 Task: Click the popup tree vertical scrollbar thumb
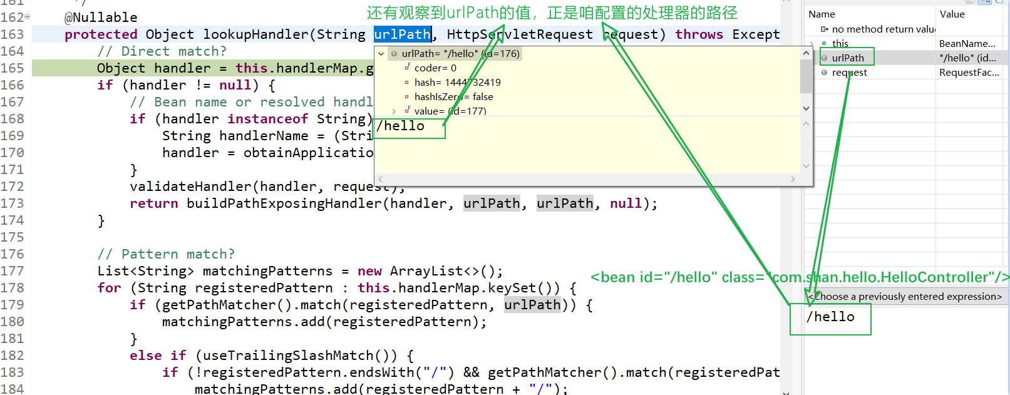(806, 76)
